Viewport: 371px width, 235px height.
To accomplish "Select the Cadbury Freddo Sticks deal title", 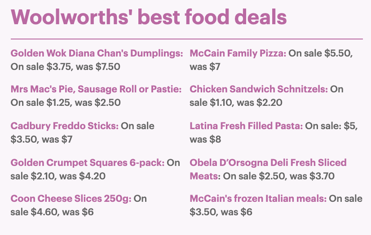I will click(x=65, y=126).
